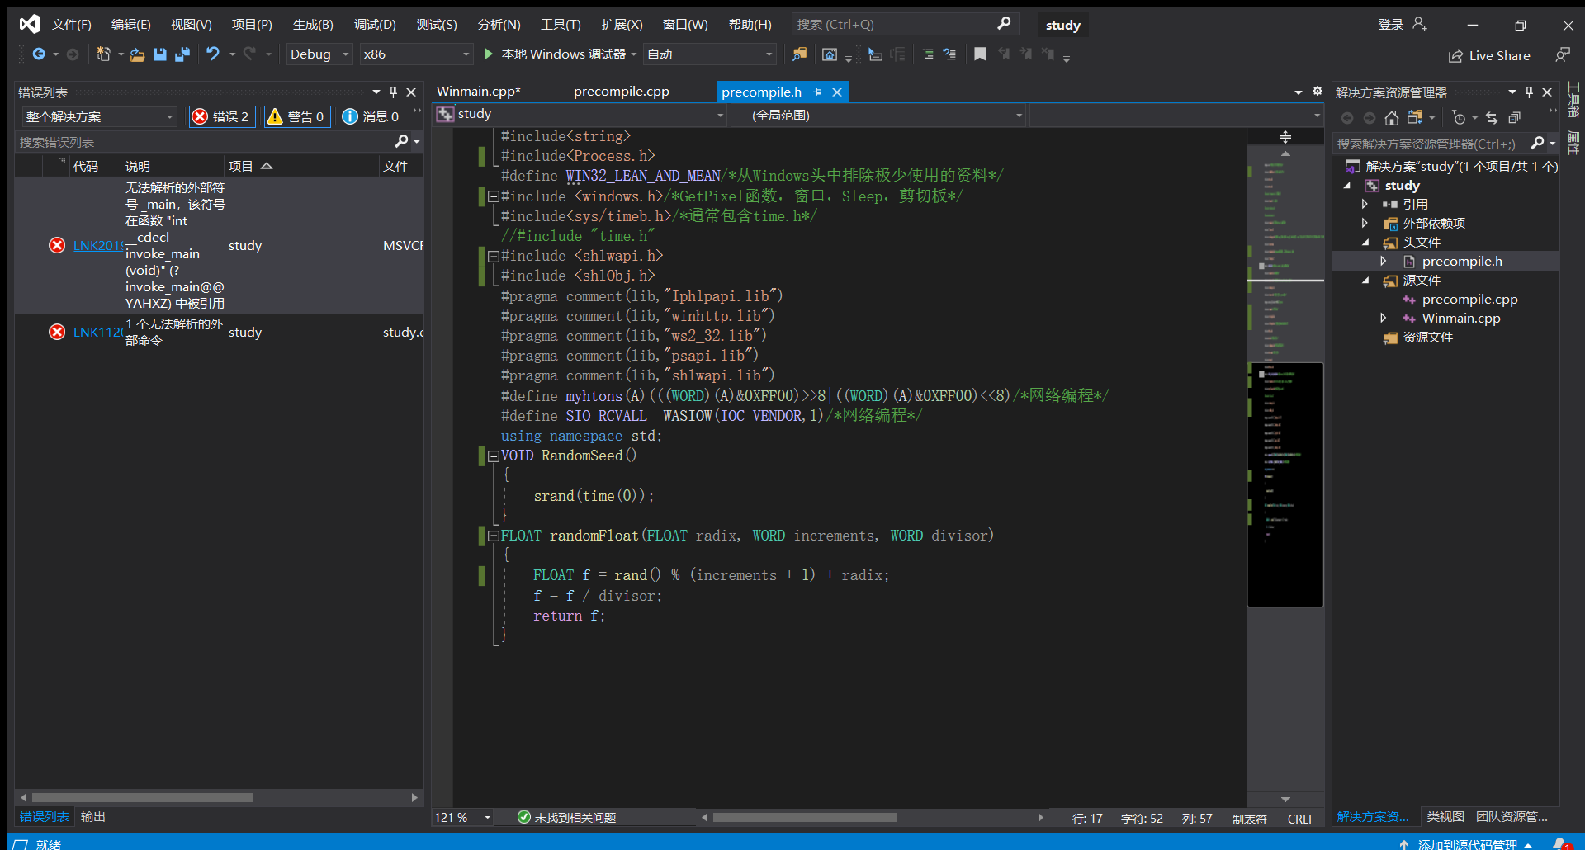The width and height of the screenshot is (1585, 850).
Task: Click the sync with active document icon
Action: pos(1492,118)
